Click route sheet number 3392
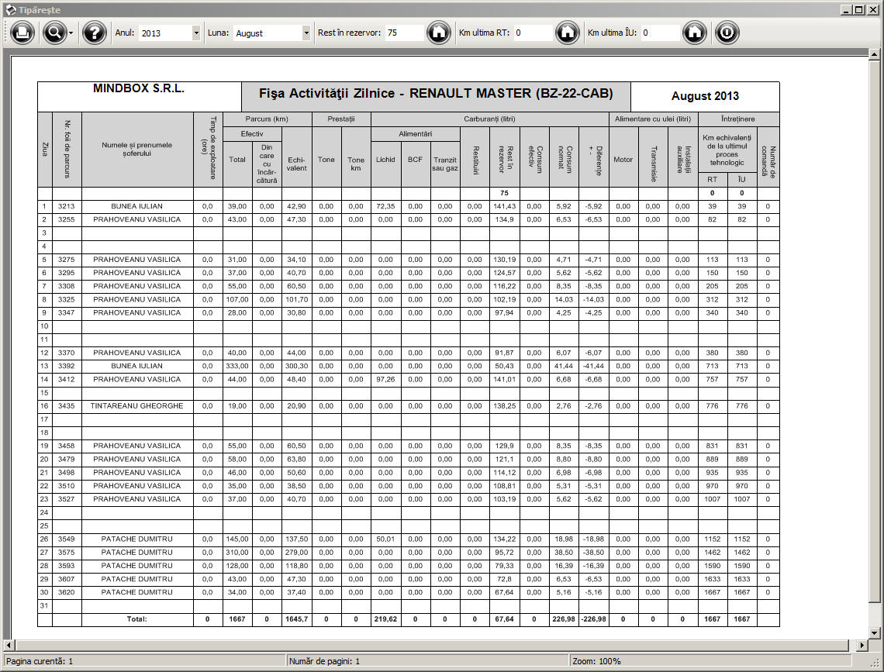The image size is (884, 672). 67,366
